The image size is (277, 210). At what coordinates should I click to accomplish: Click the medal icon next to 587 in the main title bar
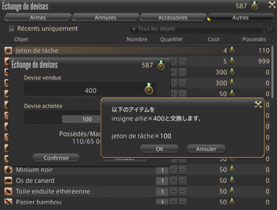[254, 6]
